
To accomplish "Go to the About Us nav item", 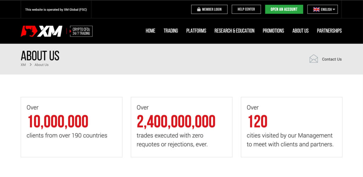I will pos(300,31).
